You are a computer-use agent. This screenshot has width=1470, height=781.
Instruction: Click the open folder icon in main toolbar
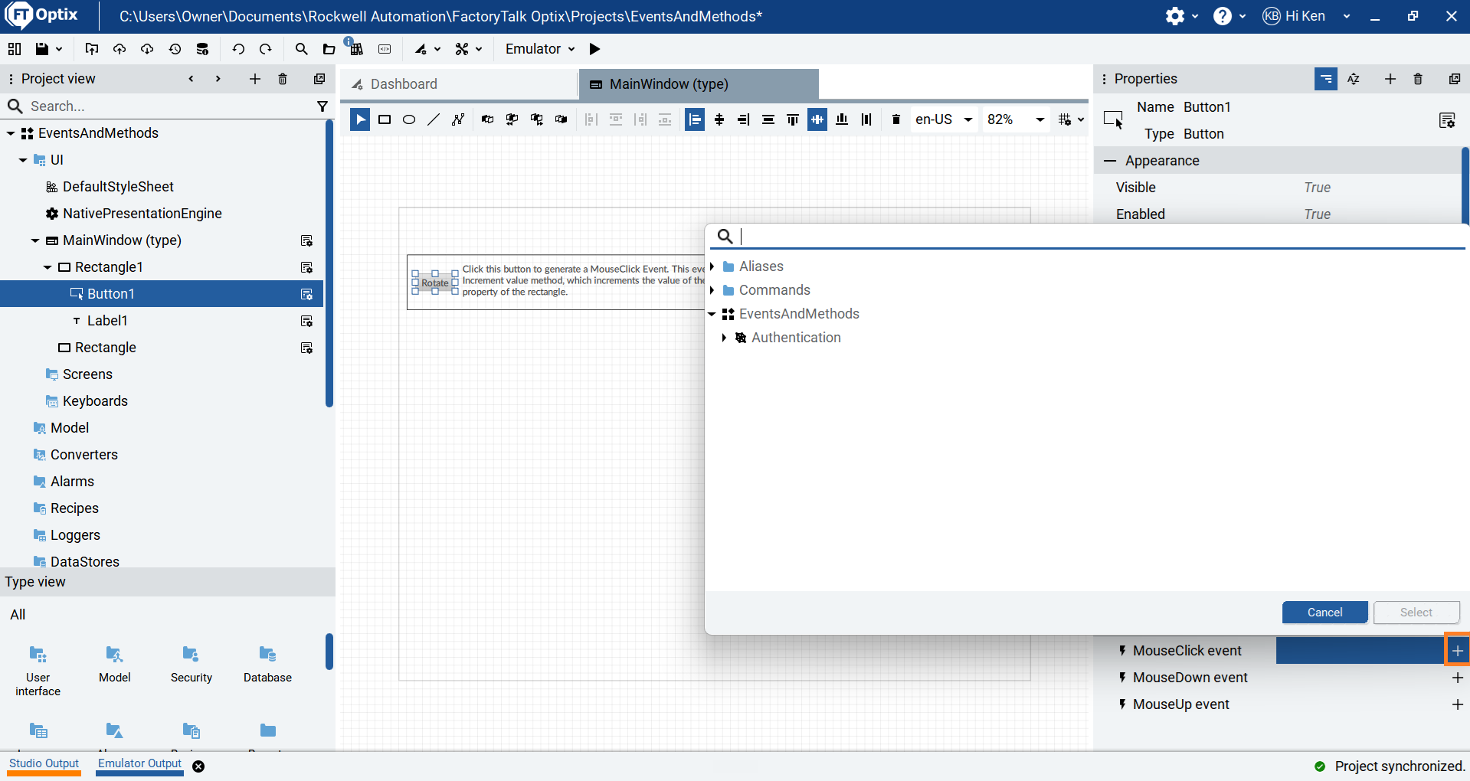(329, 49)
